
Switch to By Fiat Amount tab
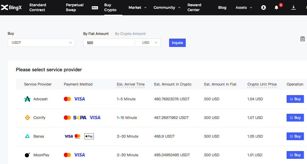click(x=96, y=34)
